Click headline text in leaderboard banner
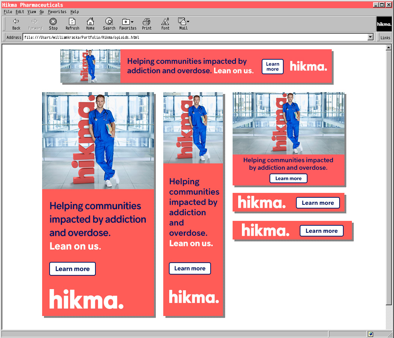Screen dimensions: 394x338 [190, 66]
